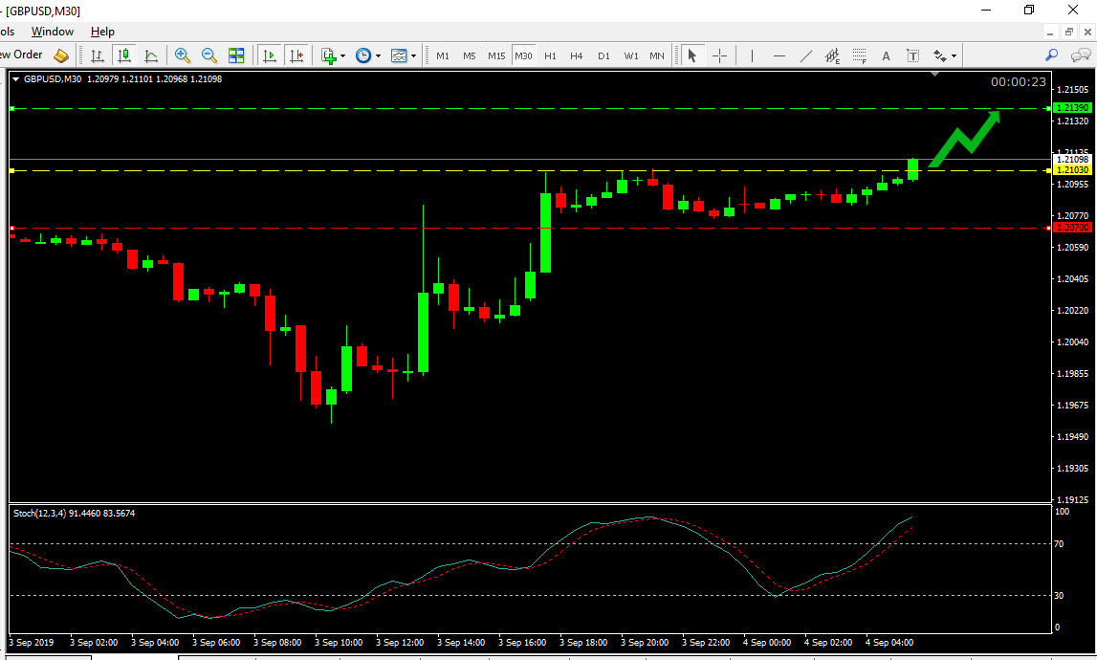The height and width of the screenshot is (660, 1097).
Task: Toggle Chart Shift
Action: click(296, 55)
